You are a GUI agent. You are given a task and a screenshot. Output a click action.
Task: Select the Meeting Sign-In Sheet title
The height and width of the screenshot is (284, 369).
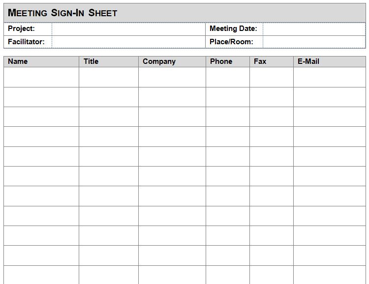pyautogui.click(x=62, y=13)
